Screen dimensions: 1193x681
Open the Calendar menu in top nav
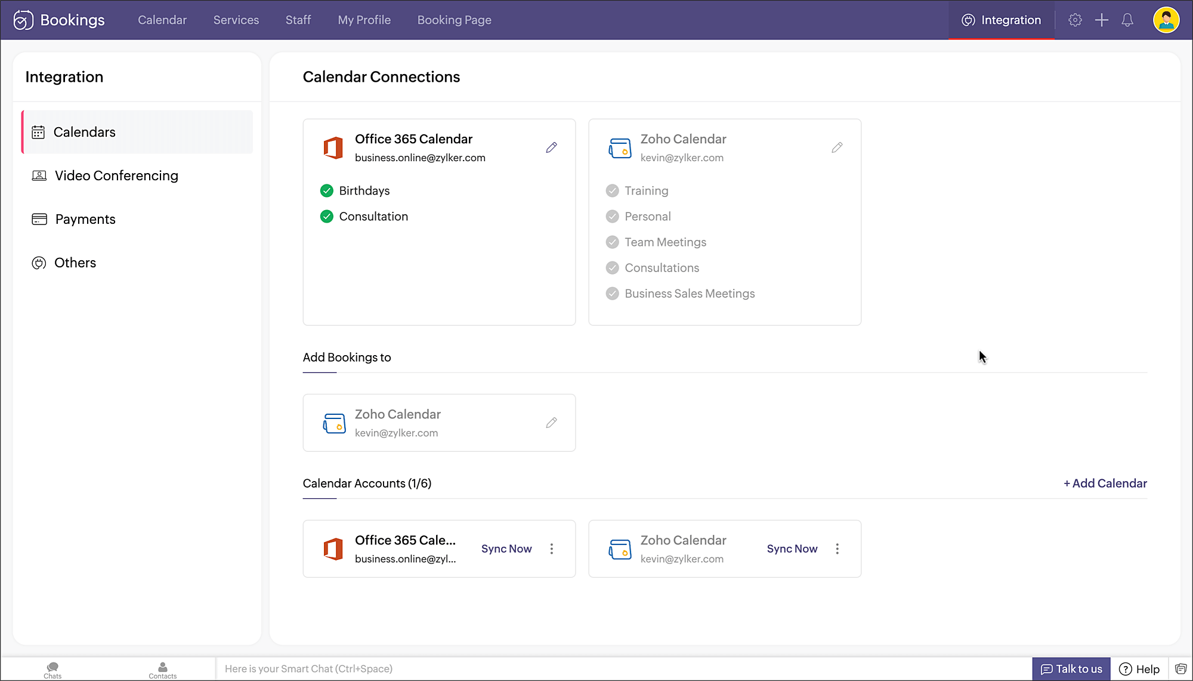pyautogui.click(x=162, y=20)
